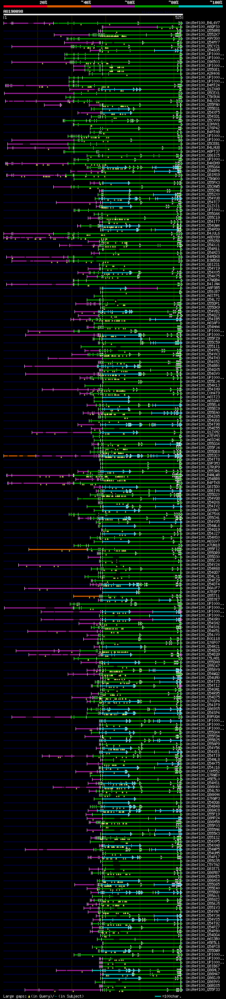
Task: Click the red 20% identity legend bar
Action: (x=25, y=6)
